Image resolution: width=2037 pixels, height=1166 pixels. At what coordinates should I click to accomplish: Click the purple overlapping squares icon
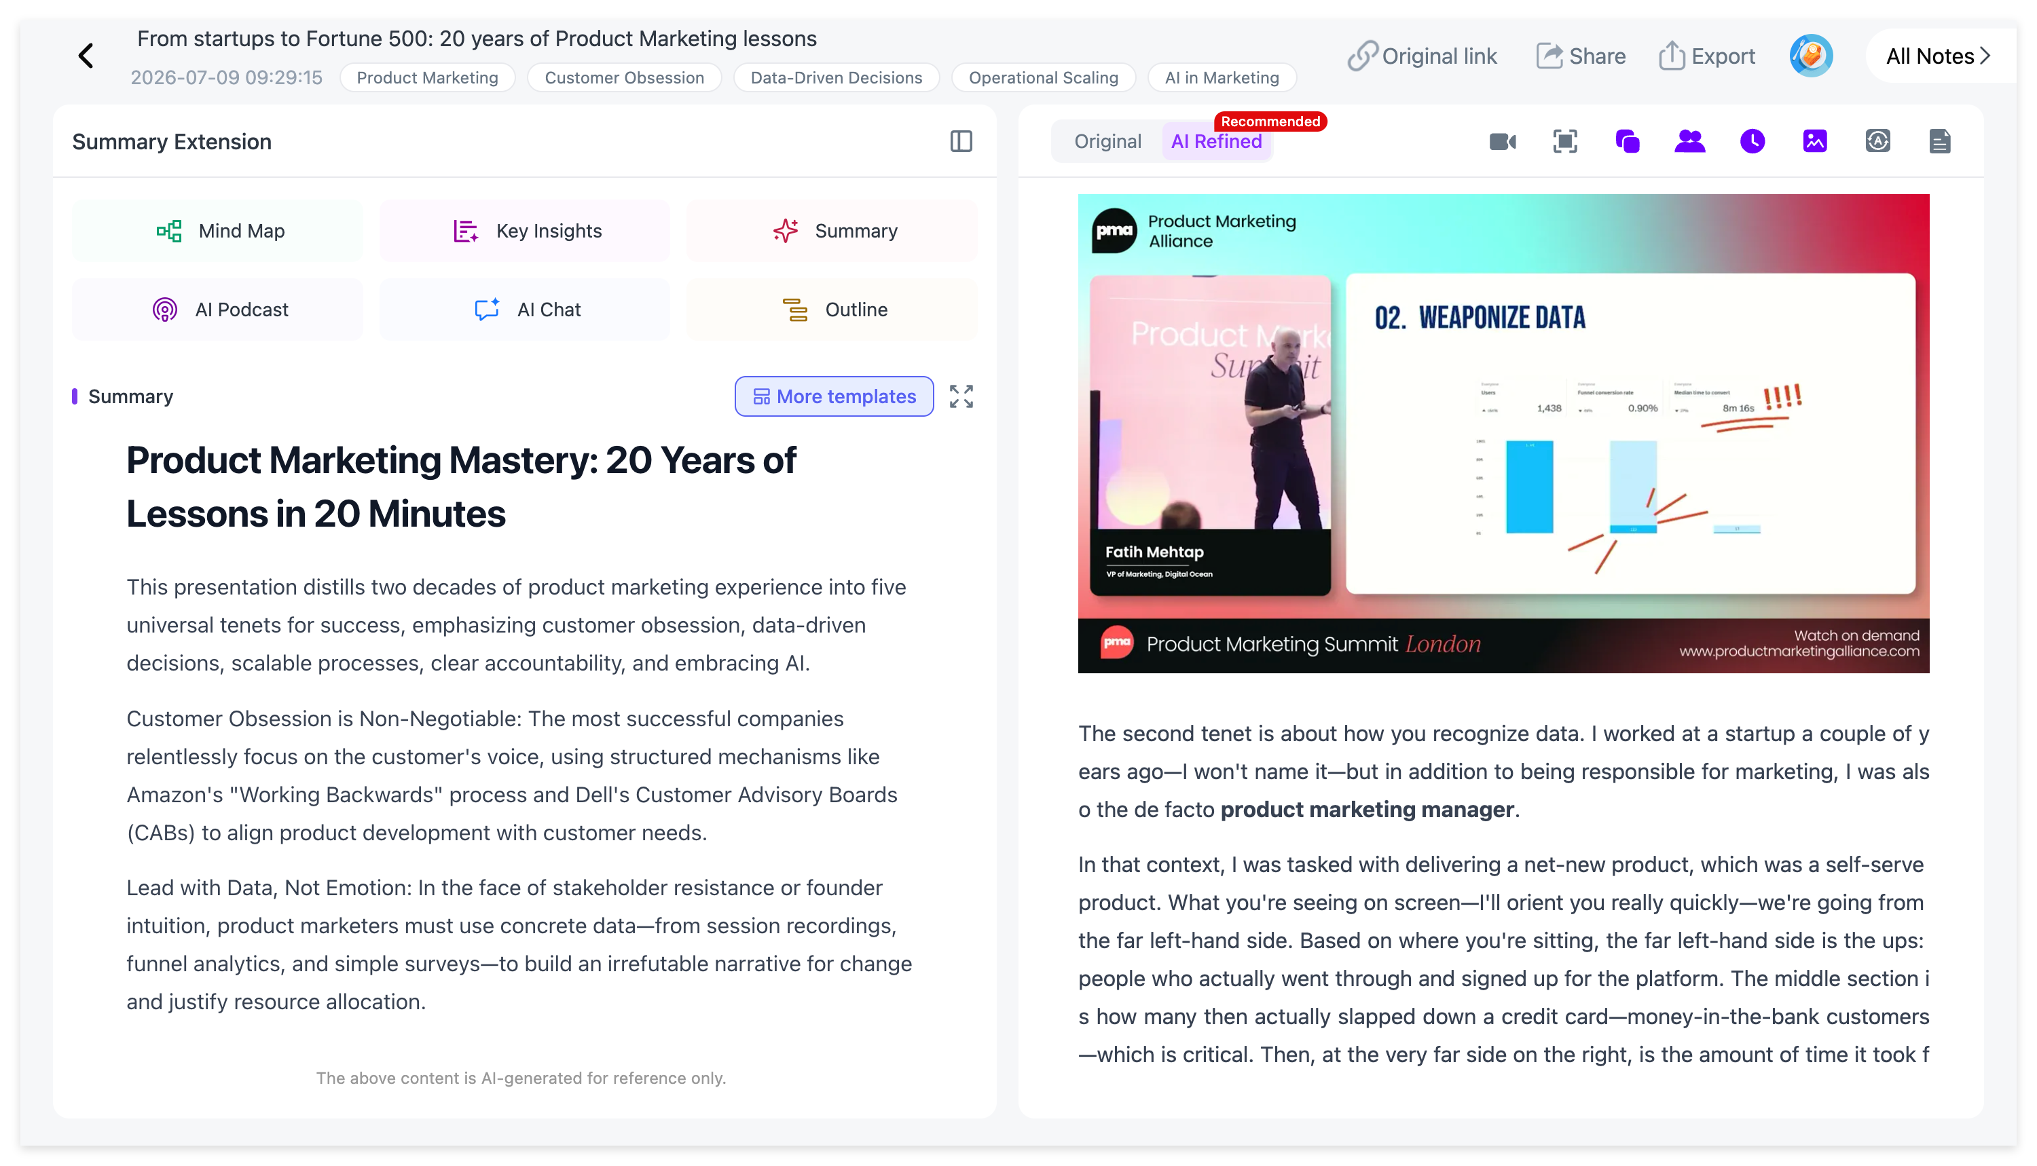1627,142
